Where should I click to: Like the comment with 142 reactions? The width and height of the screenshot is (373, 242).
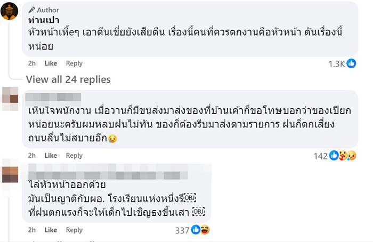(x=51, y=156)
